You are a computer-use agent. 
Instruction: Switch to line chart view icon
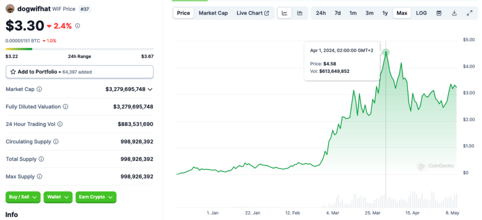pos(284,13)
